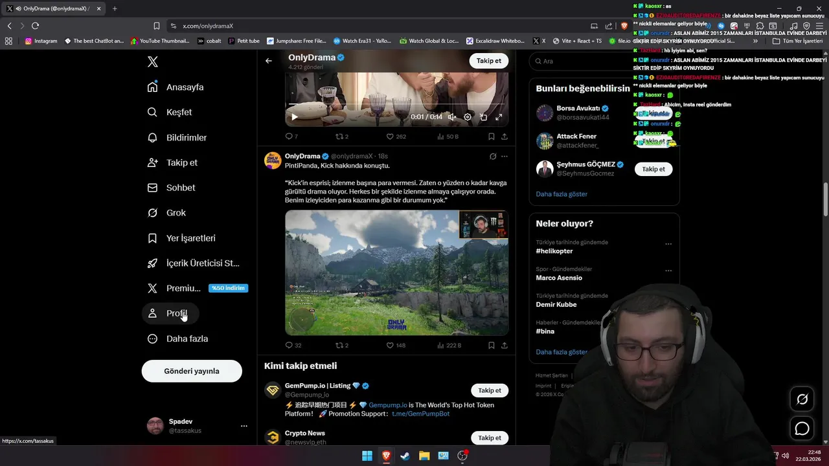Open Yer İşaretleri (bookmarks)
The height and width of the screenshot is (466, 829).
(182, 238)
